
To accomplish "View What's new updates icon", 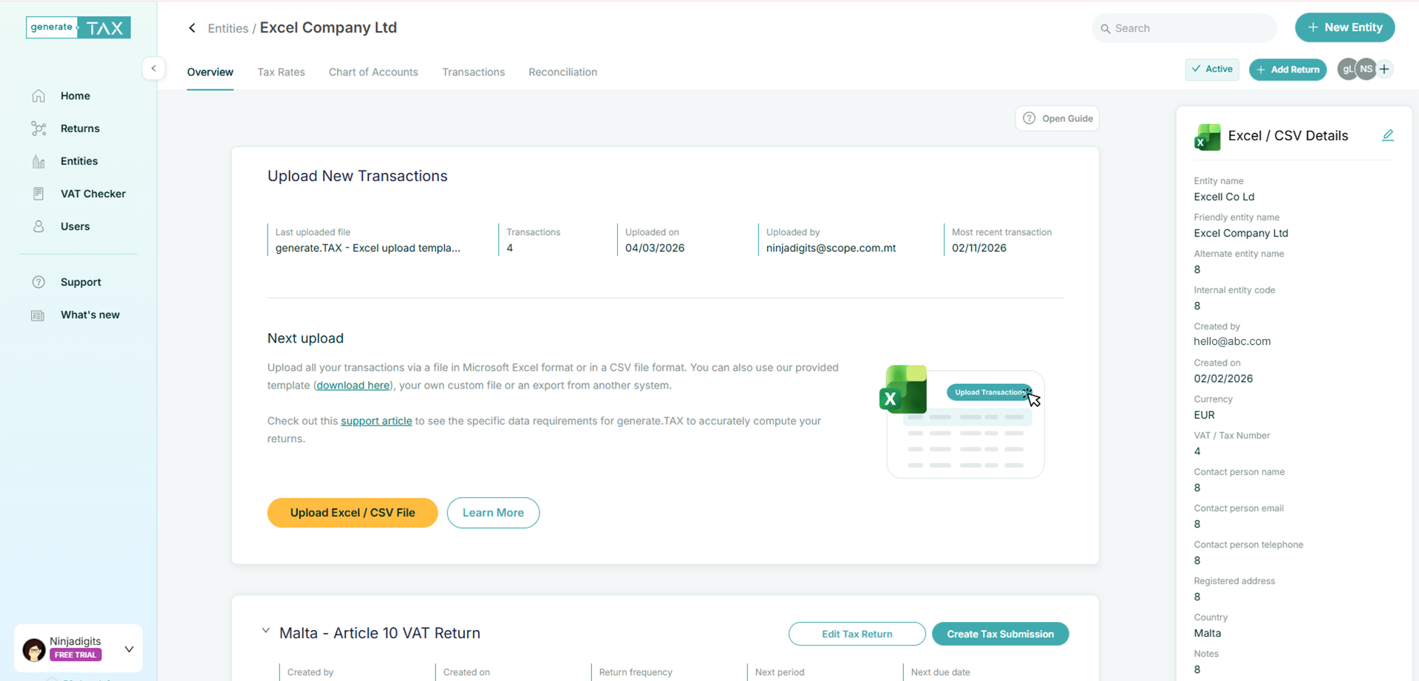I will (38, 315).
